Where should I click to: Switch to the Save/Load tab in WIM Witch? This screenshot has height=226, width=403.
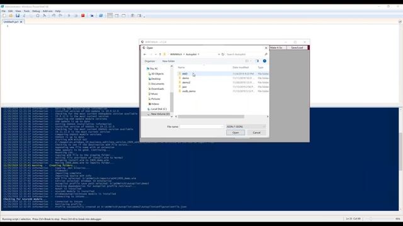pos(297,48)
